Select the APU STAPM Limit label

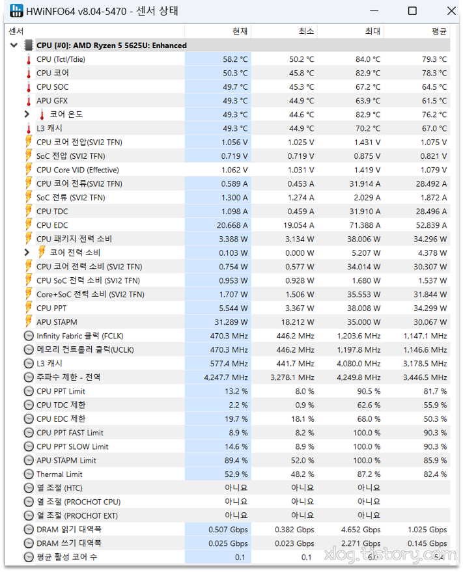66,460
